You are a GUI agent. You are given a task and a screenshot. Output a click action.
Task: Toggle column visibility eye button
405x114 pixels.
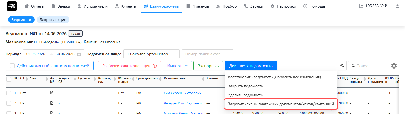(342, 66)
